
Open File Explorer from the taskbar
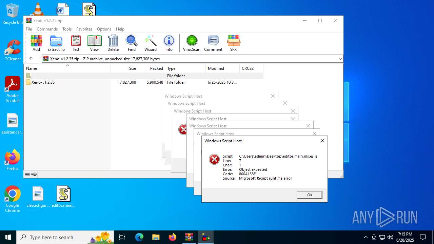pos(156,237)
